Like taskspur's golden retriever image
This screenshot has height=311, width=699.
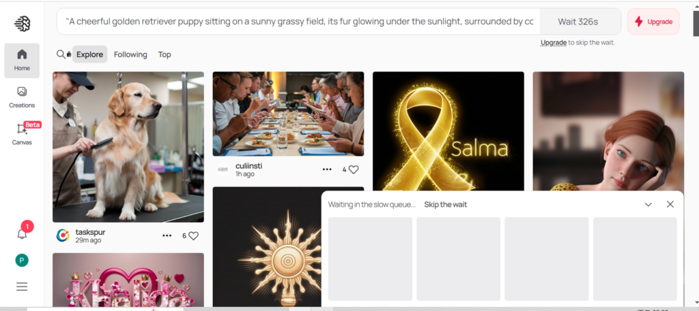[x=193, y=235]
